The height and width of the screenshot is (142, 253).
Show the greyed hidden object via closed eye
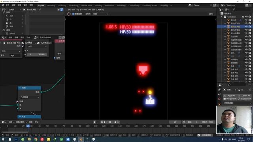246,56
